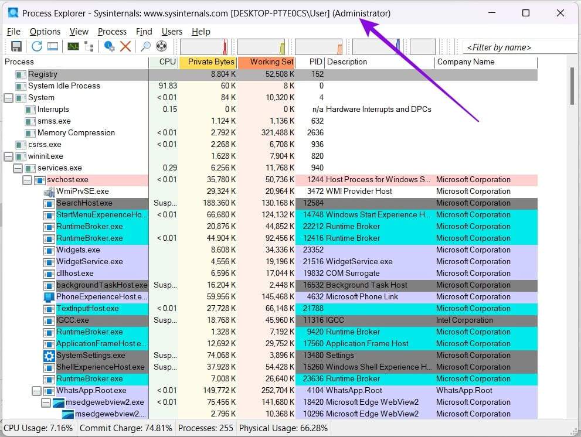This screenshot has width=581, height=437.
Task: Open the Users menu
Action: click(172, 32)
